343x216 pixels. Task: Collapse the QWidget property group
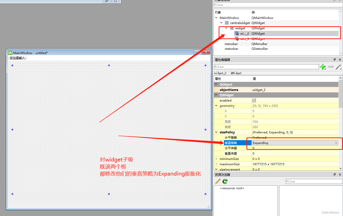coord(216,95)
